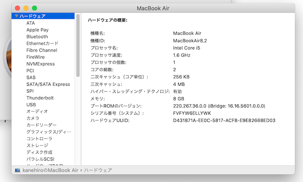Select Bluetooth in sidebar list
Image resolution: width=303 pixels, height=182 pixels.
pos(37,36)
